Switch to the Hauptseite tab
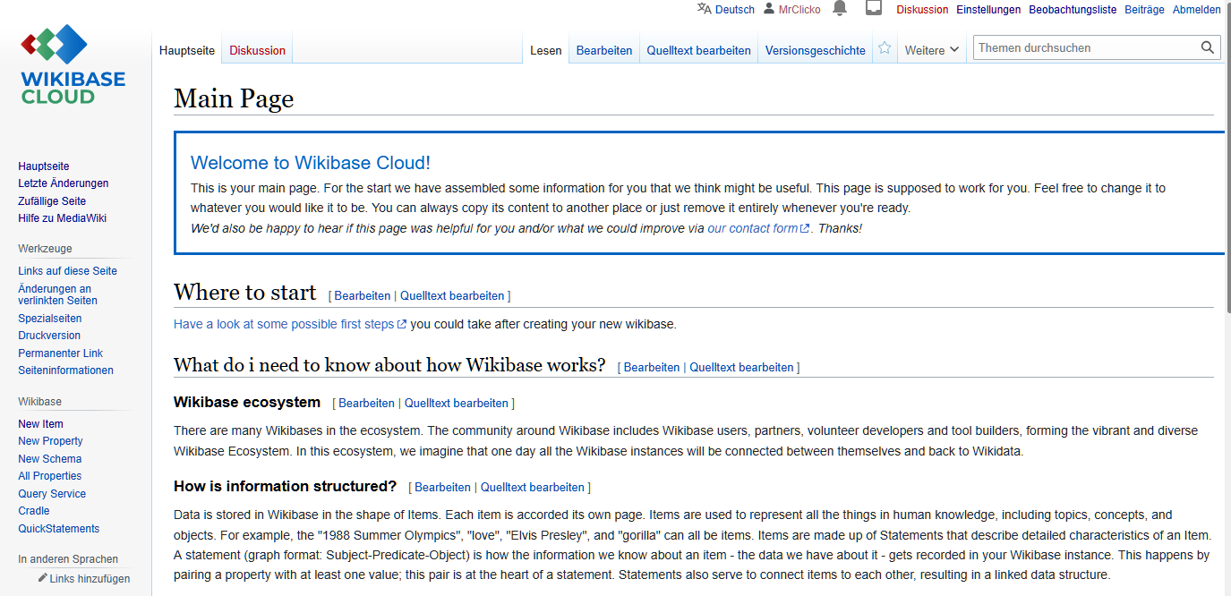This screenshot has width=1231, height=596. (x=187, y=50)
